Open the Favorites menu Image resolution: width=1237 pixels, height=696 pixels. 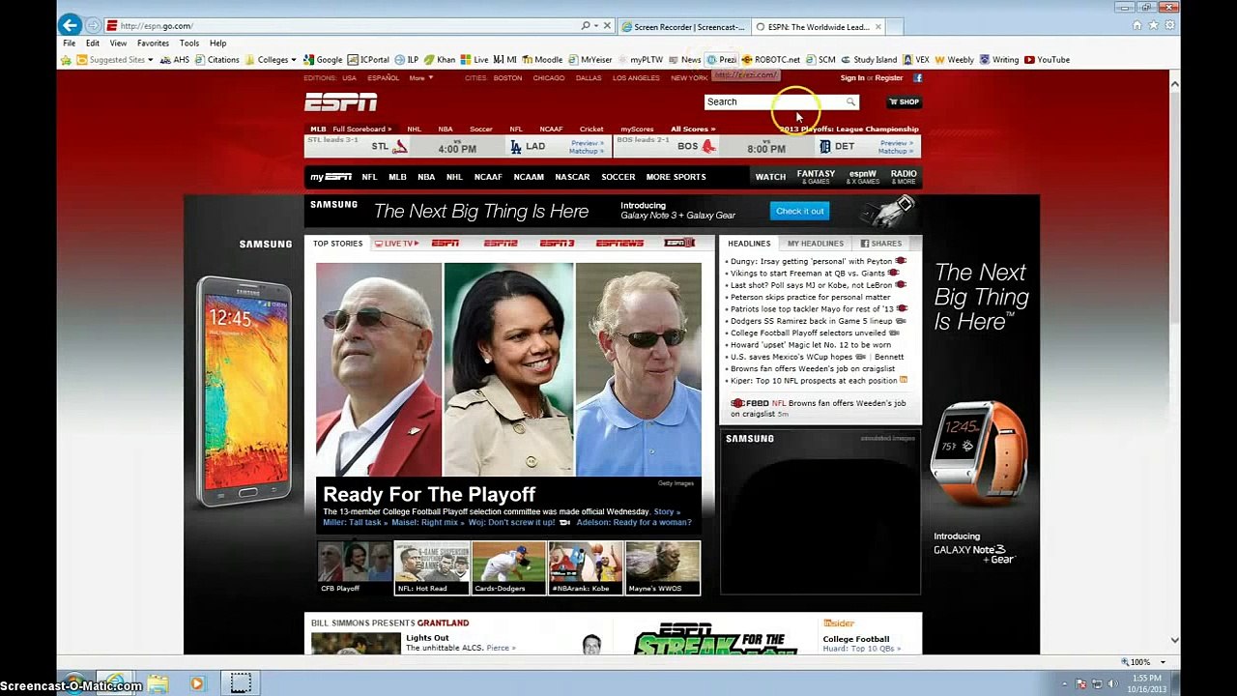point(153,43)
